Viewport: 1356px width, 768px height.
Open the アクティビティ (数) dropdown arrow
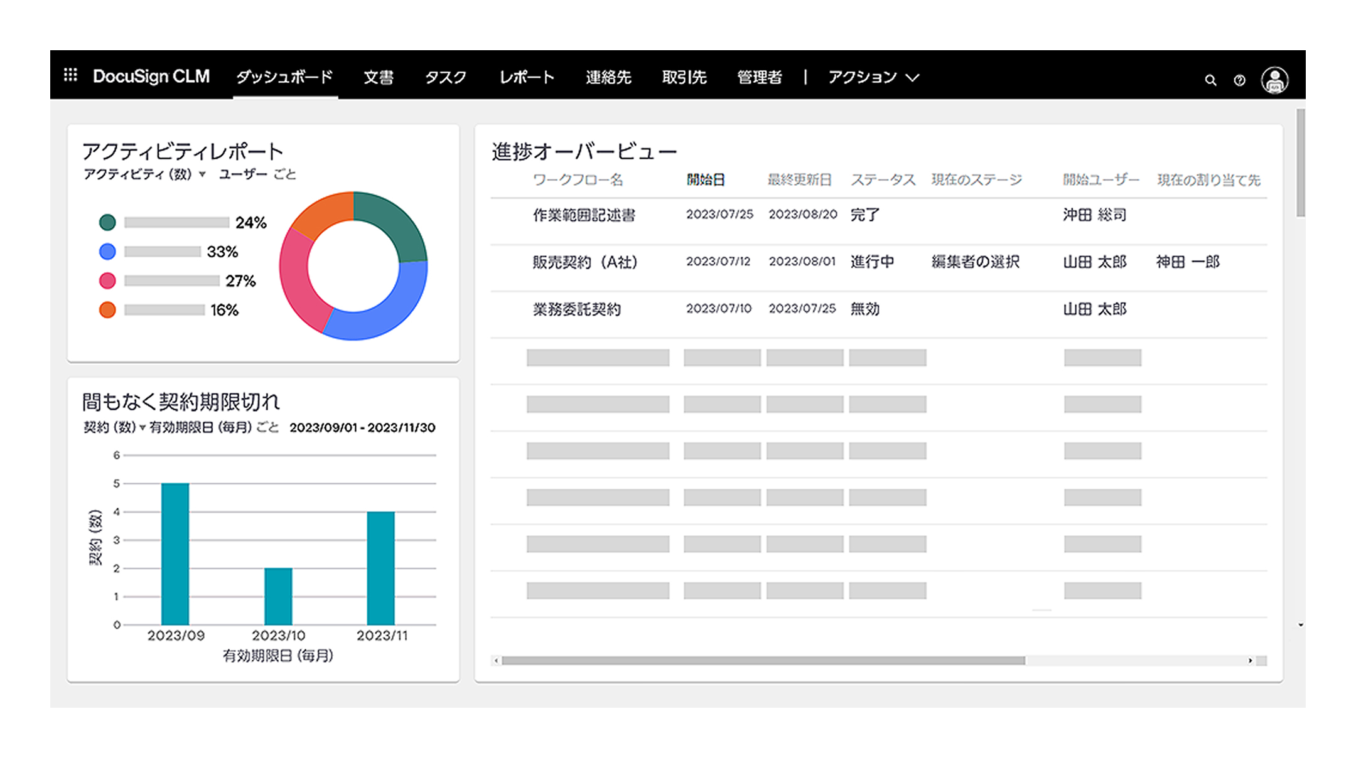coord(202,174)
